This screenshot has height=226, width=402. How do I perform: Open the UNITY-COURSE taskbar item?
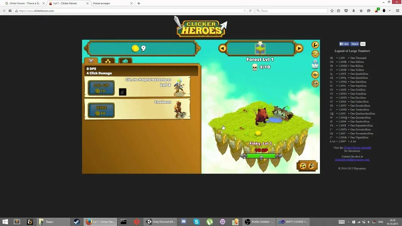pos(293,222)
